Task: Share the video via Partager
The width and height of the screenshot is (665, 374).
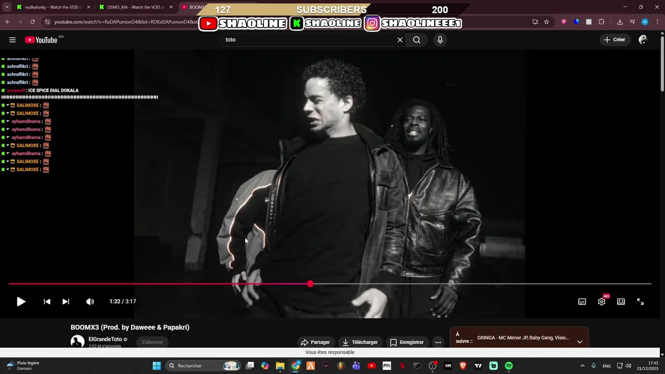Action: [315, 342]
